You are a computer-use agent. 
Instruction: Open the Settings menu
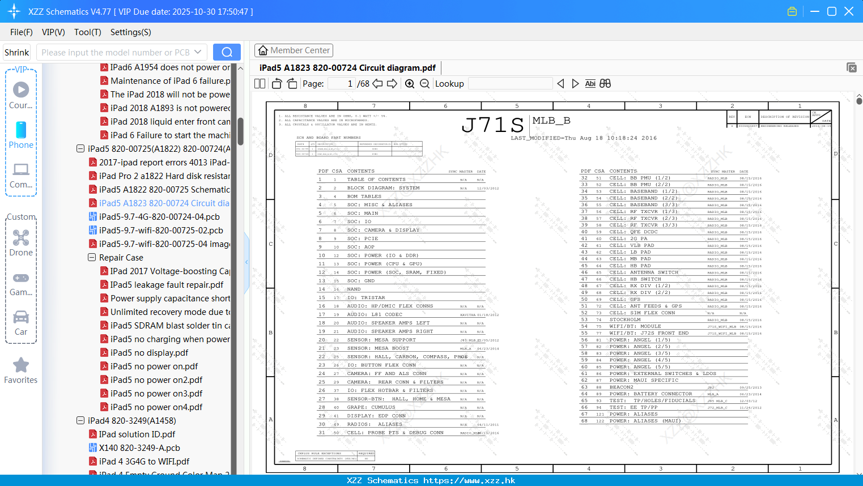(x=131, y=32)
